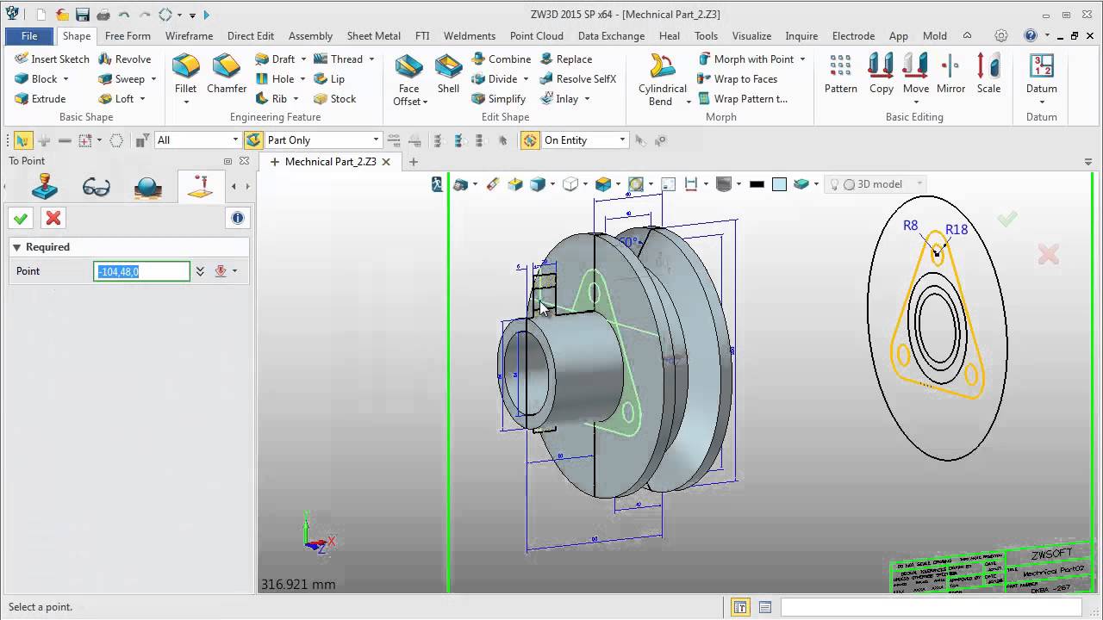Switch to the Free Form tab
This screenshot has width=1103, height=620.
(x=128, y=36)
